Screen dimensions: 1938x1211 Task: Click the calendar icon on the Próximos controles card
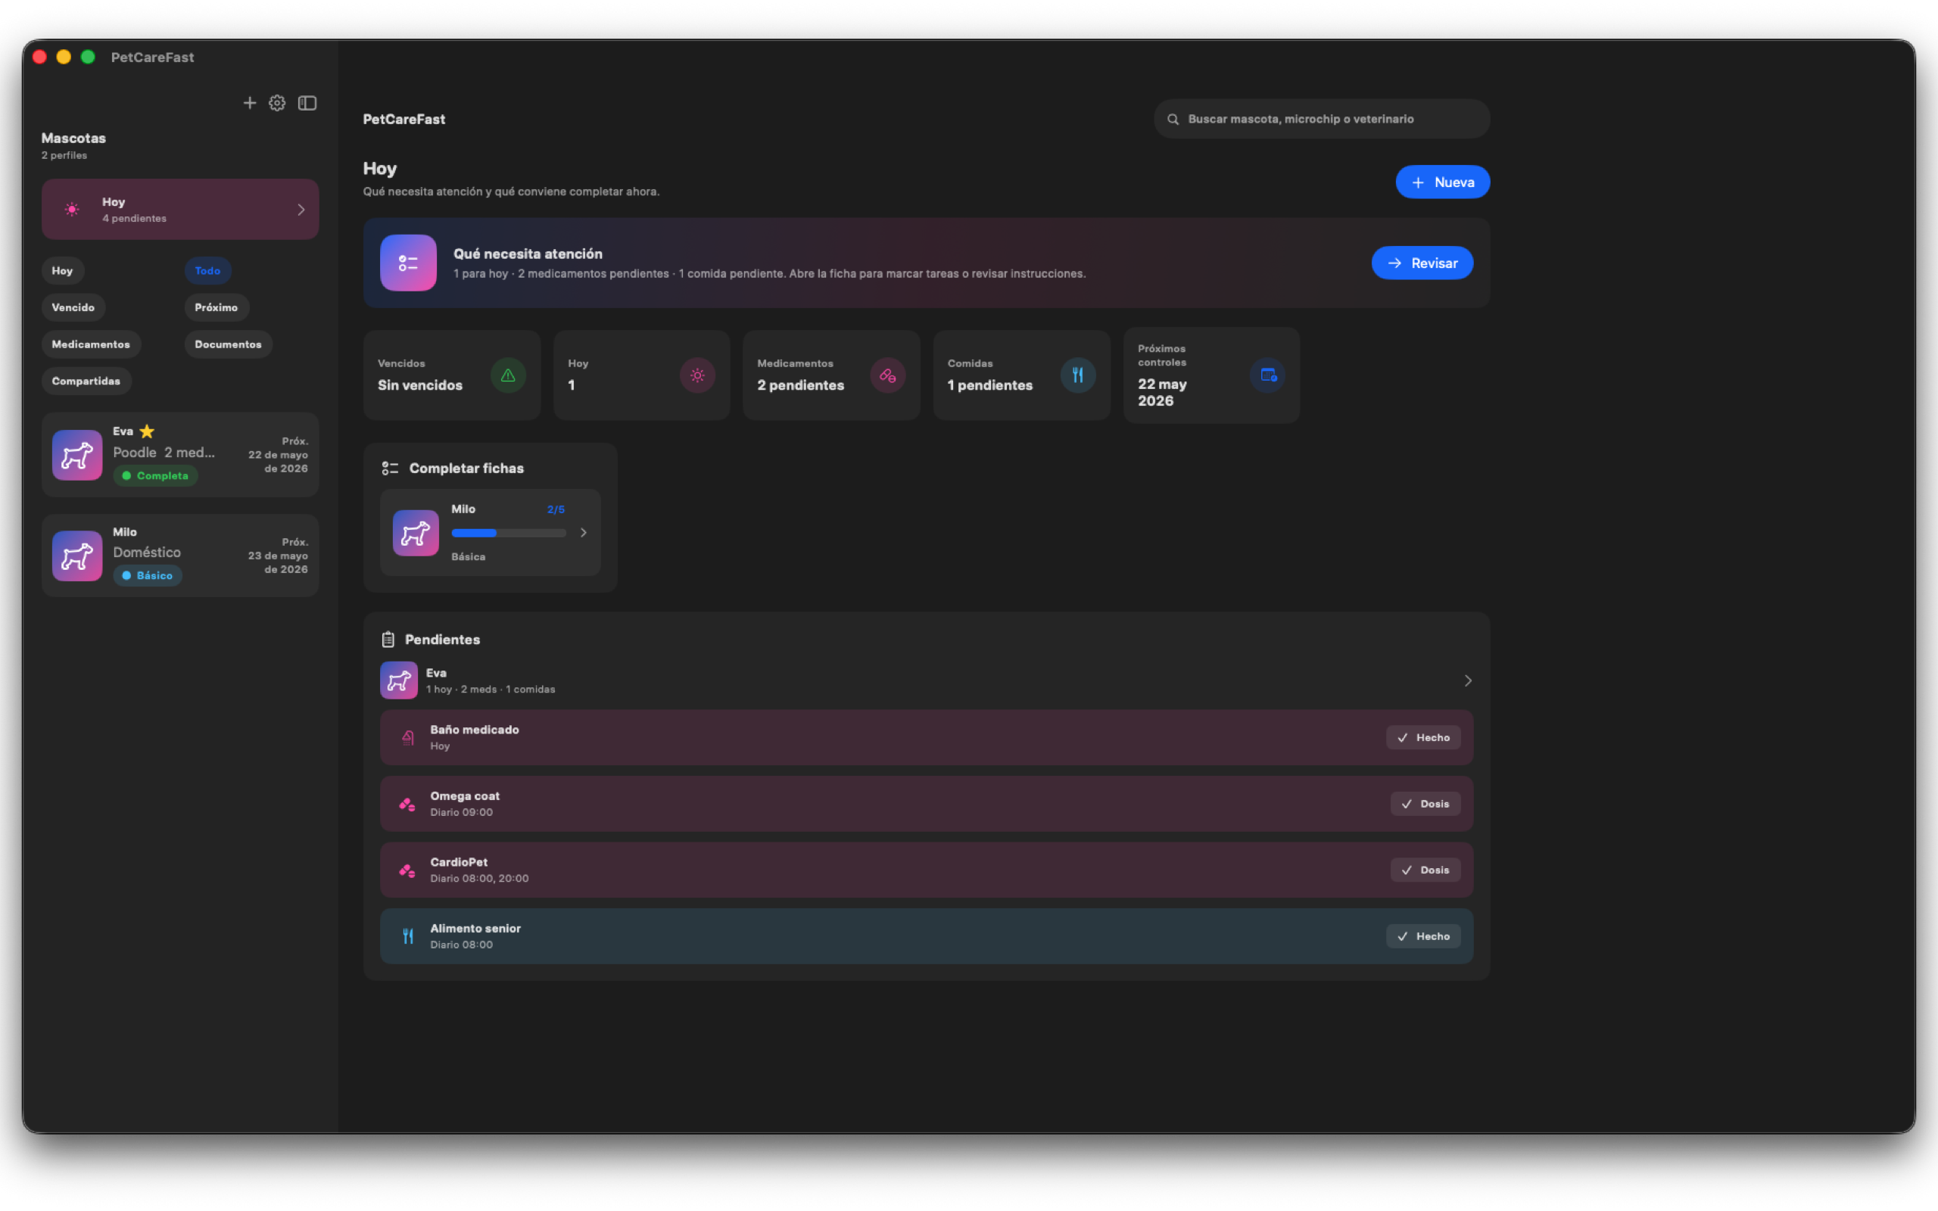coord(1268,375)
